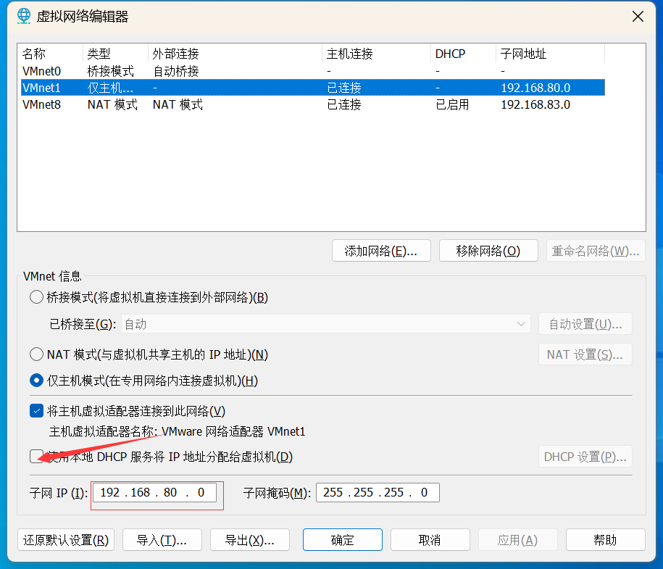
Task: Click the 子网地址 column header
Action: point(550,54)
